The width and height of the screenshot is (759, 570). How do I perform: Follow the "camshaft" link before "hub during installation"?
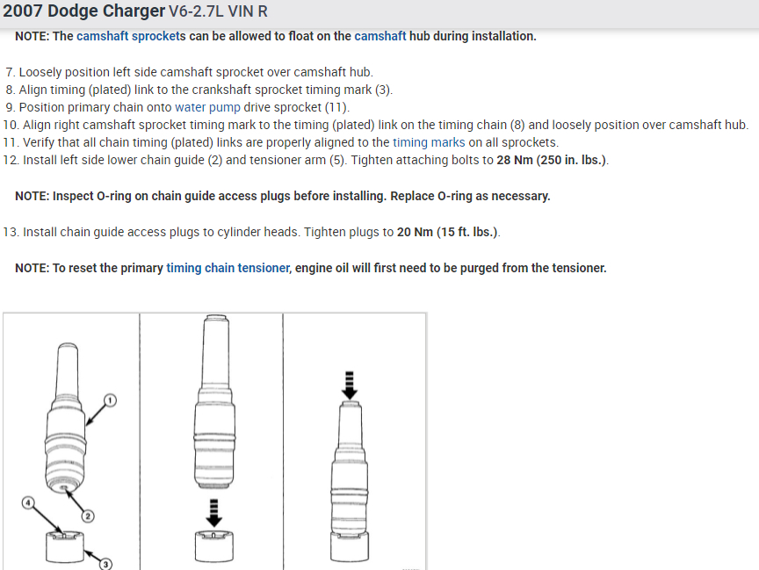tap(380, 36)
